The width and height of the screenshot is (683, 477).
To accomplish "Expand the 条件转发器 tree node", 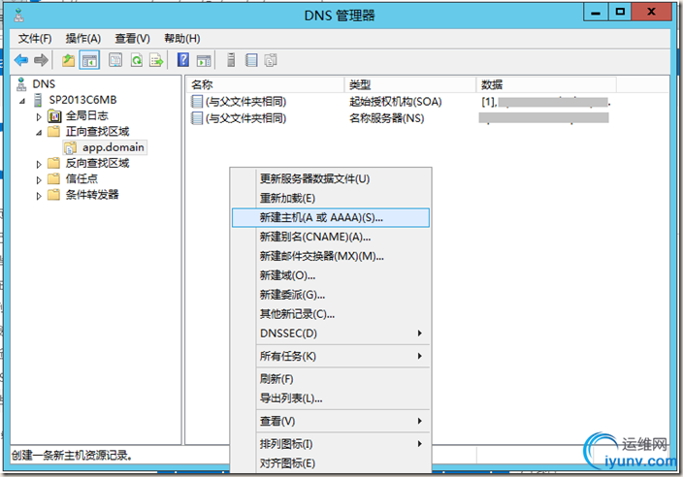I will coord(39,196).
